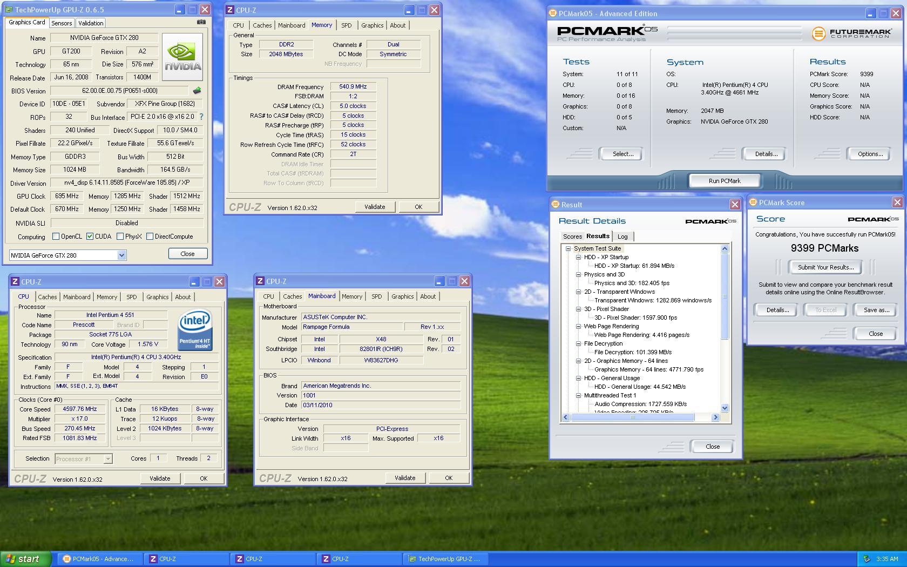
Task: Click the scroll up arrow in Result Details
Action: [725, 248]
